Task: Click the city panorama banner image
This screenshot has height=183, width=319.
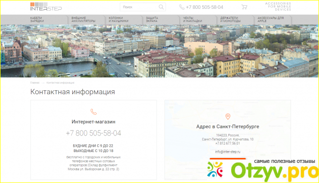Action: [159, 51]
